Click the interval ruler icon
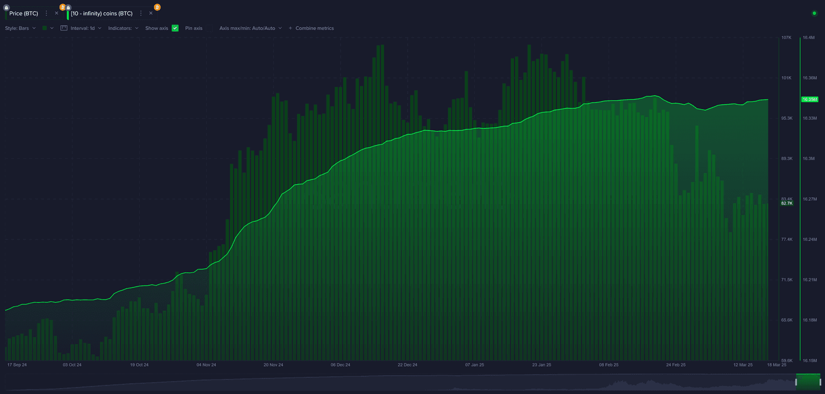 (x=64, y=28)
